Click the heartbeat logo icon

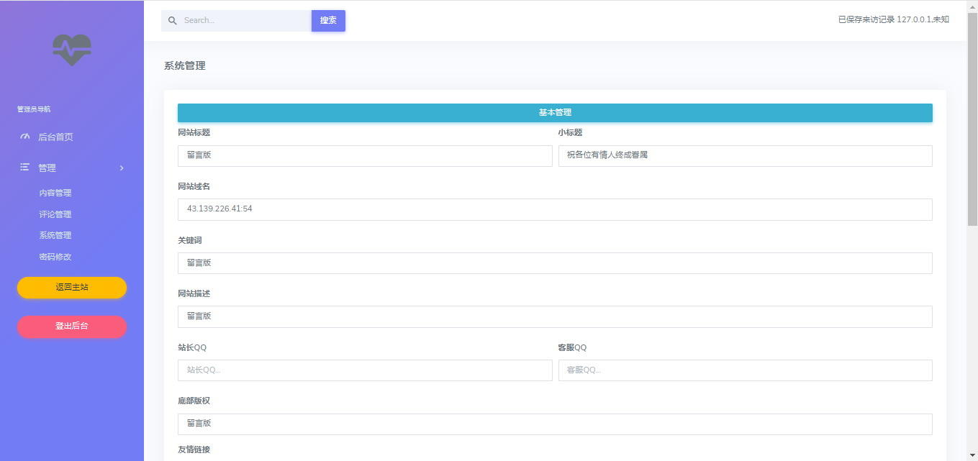[72, 50]
